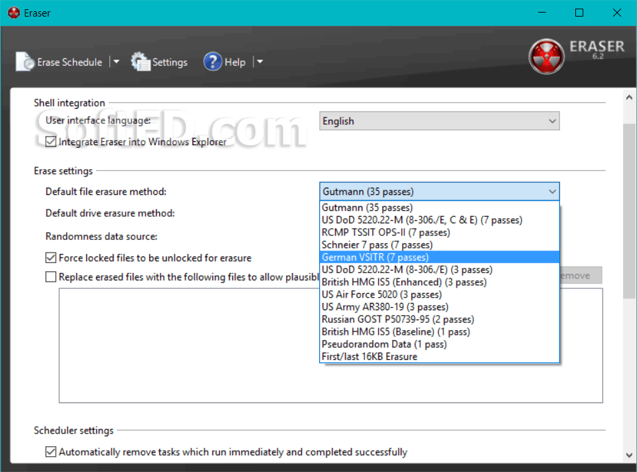Select US Army AR380-19 (3 passes)
The image size is (637, 472).
439,307
